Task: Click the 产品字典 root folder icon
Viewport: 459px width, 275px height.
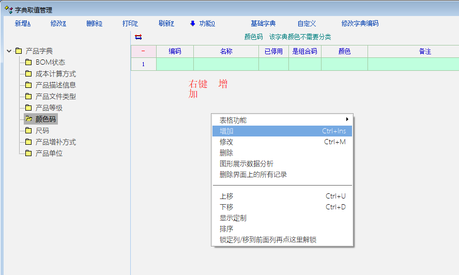Action: point(19,51)
